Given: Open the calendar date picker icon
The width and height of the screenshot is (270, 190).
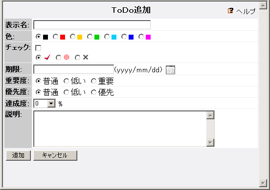Looking at the screenshot, I should [170, 70].
